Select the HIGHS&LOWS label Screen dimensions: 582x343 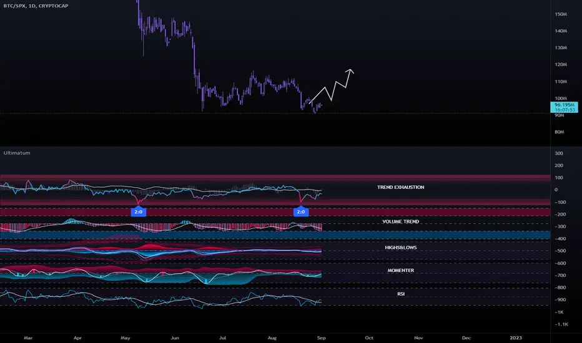pyautogui.click(x=400, y=248)
